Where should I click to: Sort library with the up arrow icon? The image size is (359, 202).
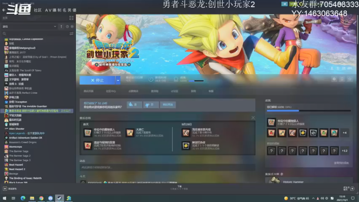61,26
